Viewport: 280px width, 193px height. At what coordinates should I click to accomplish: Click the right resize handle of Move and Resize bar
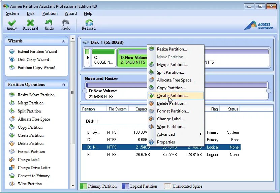(x=269, y=91)
